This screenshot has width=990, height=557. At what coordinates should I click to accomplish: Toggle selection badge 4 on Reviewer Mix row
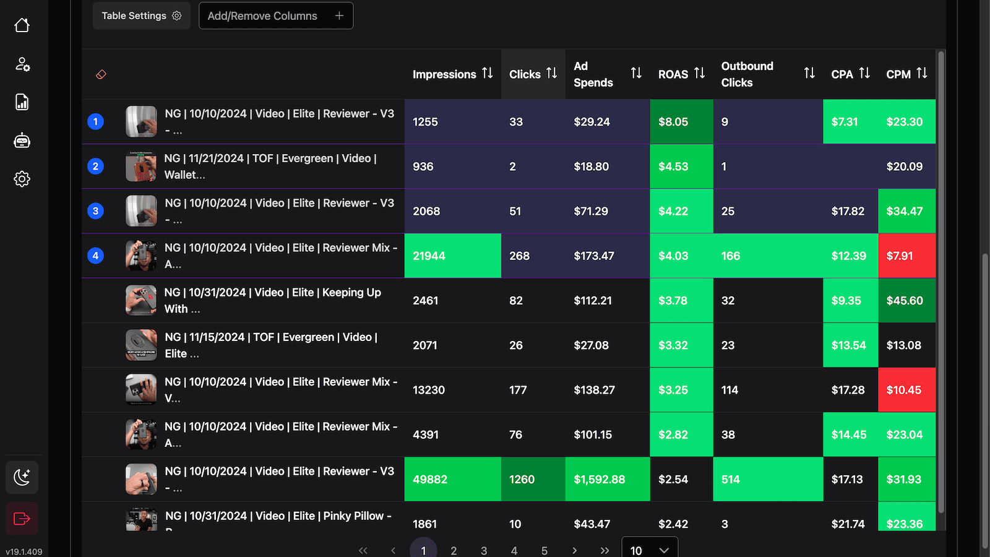[95, 256]
